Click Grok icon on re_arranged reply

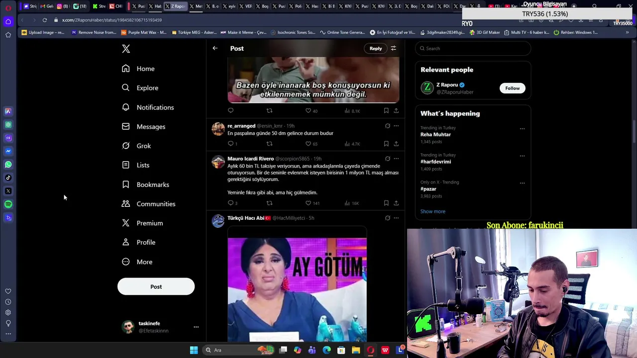pyautogui.click(x=388, y=126)
